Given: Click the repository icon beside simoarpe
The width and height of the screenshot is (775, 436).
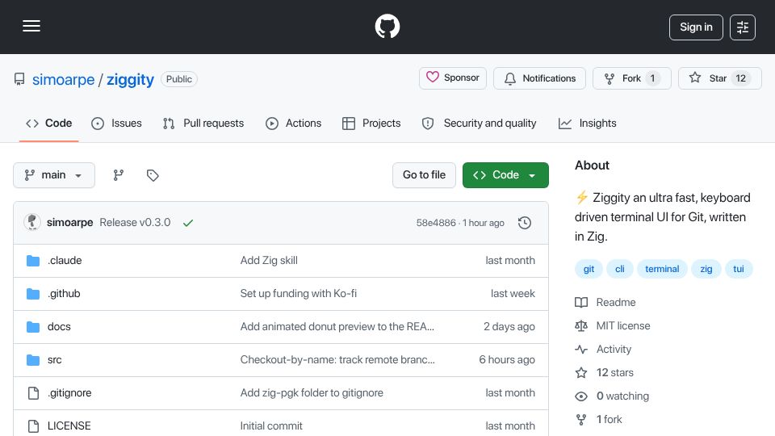Looking at the screenshot, I should click(19, 79).
